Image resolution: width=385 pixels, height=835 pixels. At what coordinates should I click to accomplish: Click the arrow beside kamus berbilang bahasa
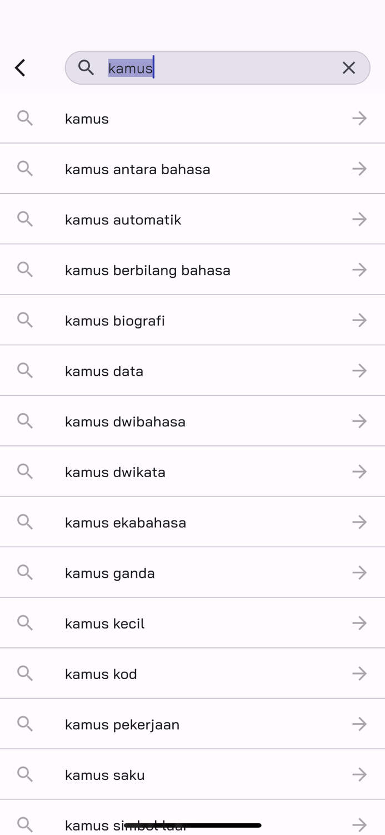(359, 269)
